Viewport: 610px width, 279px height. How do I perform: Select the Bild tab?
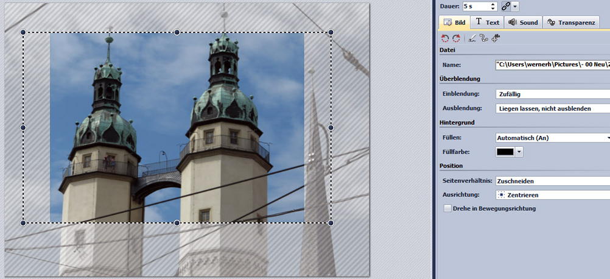(x=454, y=22)
